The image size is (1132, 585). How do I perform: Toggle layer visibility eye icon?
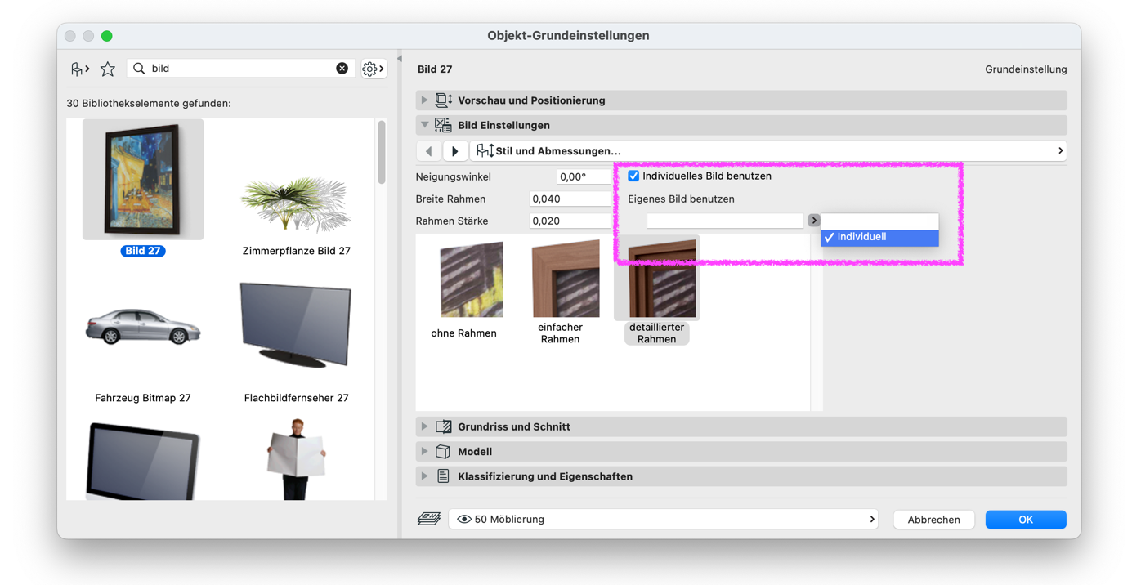pos(464,520)
